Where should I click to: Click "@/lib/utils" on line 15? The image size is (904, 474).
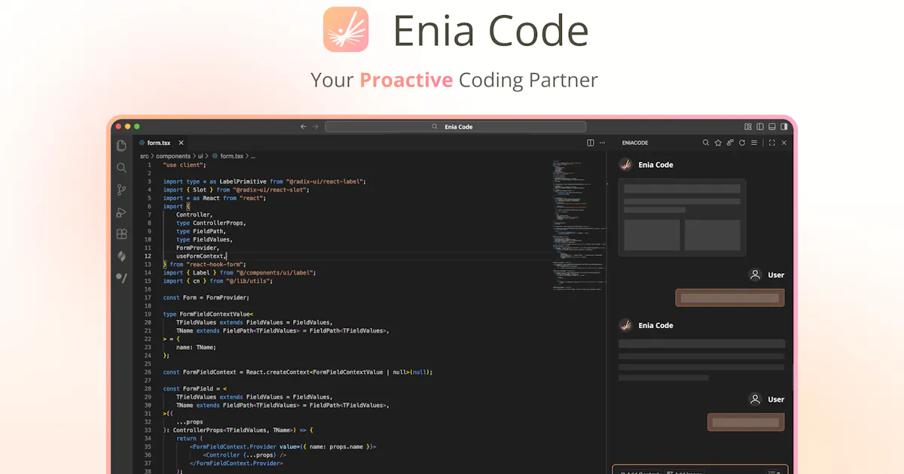(249, 281)
